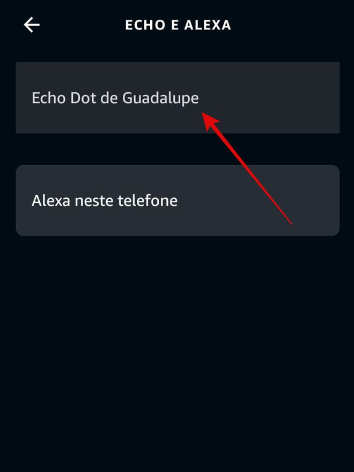Choose the Echo Dot de Guadalupe entry
The image size is (354, 472).
178,98
